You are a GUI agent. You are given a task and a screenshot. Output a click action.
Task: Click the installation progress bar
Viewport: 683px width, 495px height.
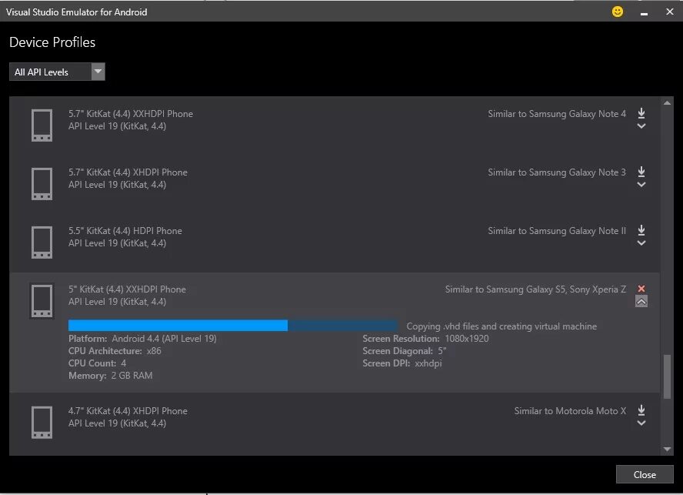pyautogui.click(x=233, y=326)
